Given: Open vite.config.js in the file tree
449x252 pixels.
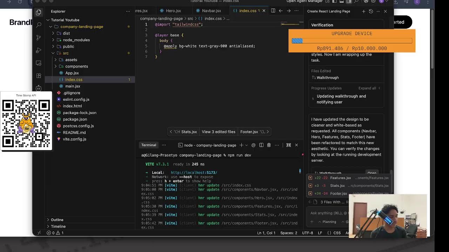Looking at the screenshot, I should 74,139.
